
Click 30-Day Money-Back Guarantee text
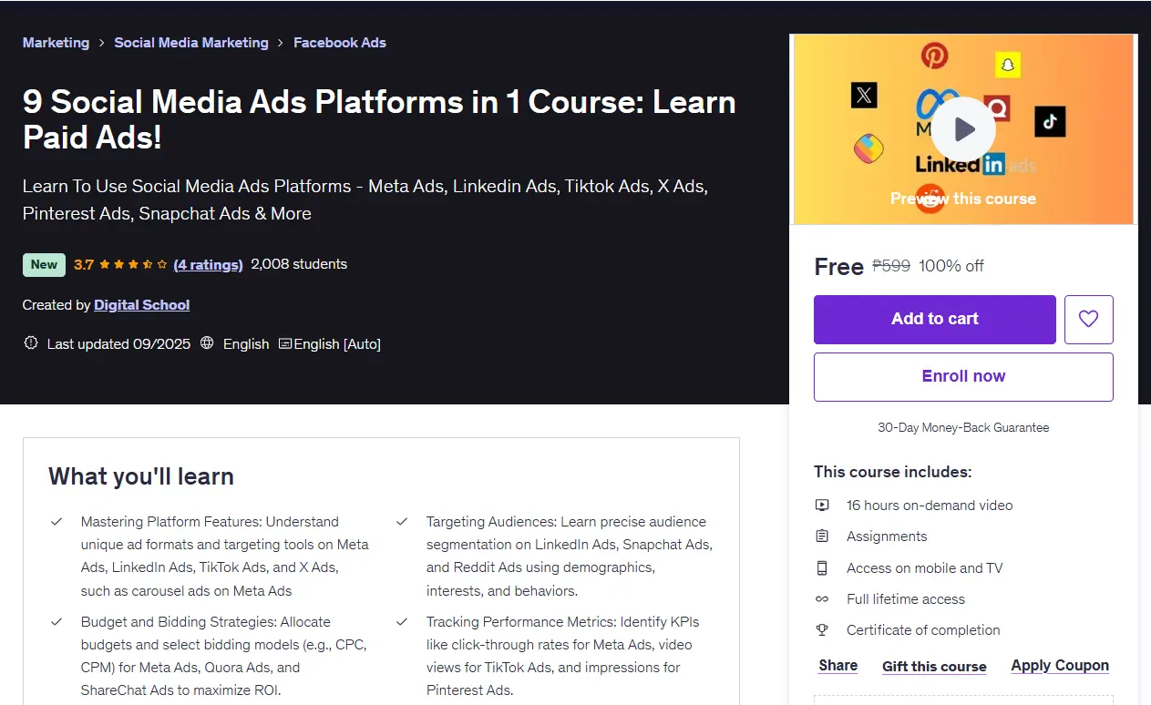[963, 427]
